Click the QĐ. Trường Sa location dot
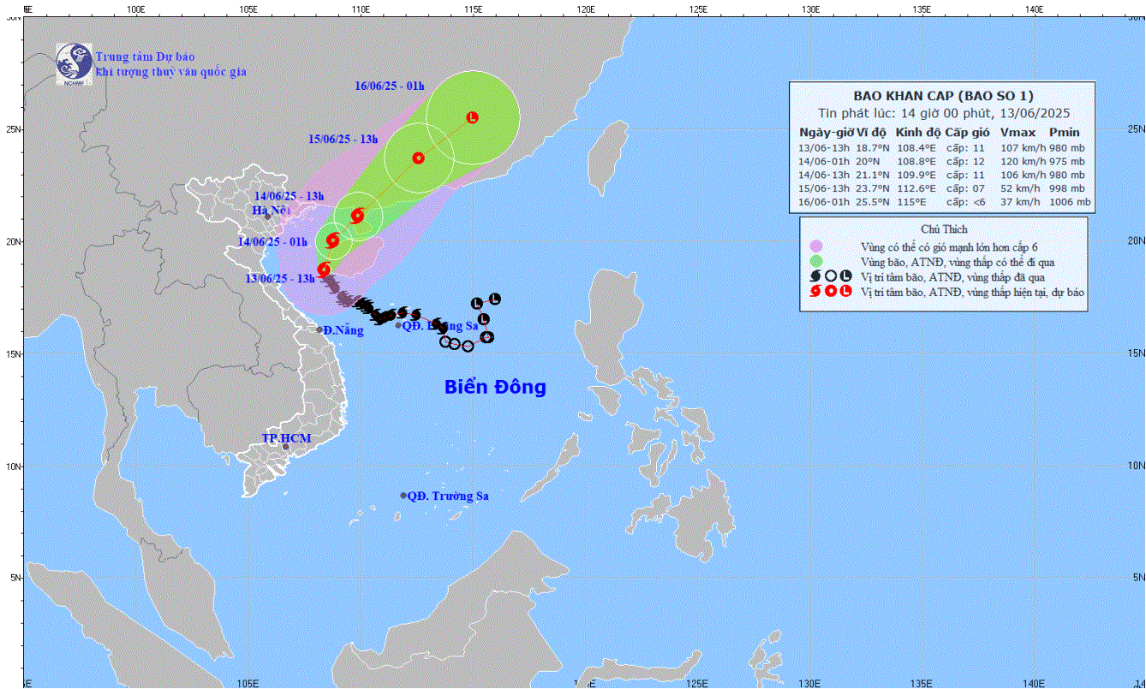Viewport: 1146px width, 689px height. pyautogui.click(x=403, y=496)
